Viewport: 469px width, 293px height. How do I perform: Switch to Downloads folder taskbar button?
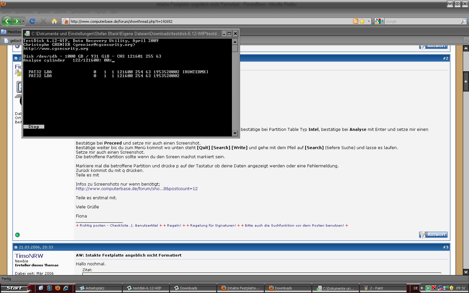[193, 288]
